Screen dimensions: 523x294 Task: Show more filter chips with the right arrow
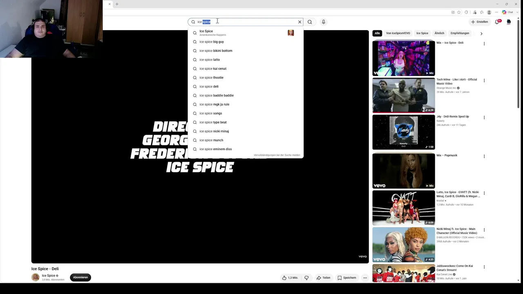click(481, 33)
